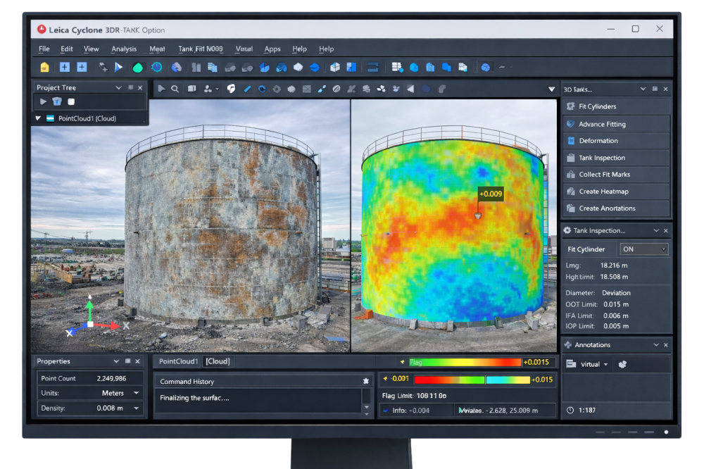
Task: Click the blue circular clock icon in toolbar
Action: point(156,68)
